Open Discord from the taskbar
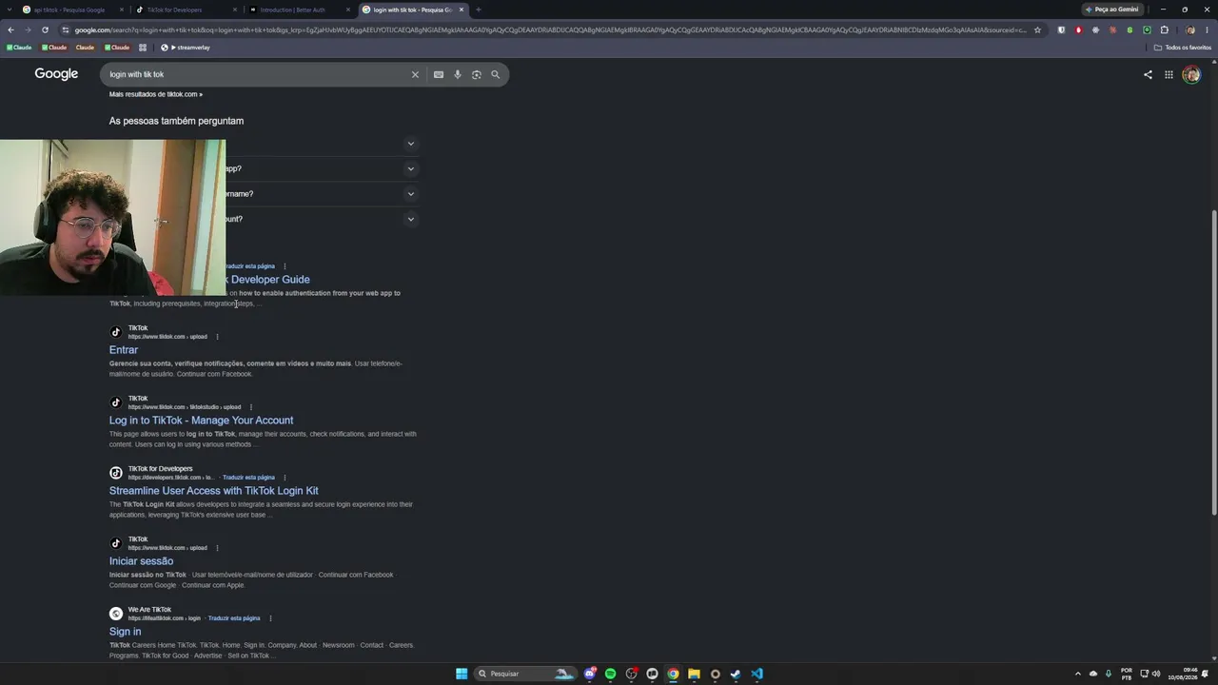This screenshot has height=685, width=1218. tap(590, 674)
